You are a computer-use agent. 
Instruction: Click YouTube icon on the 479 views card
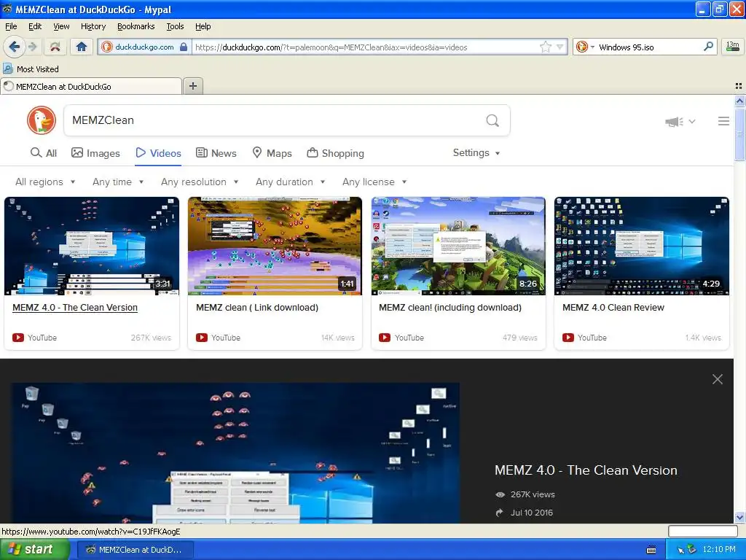pos(385,338)
